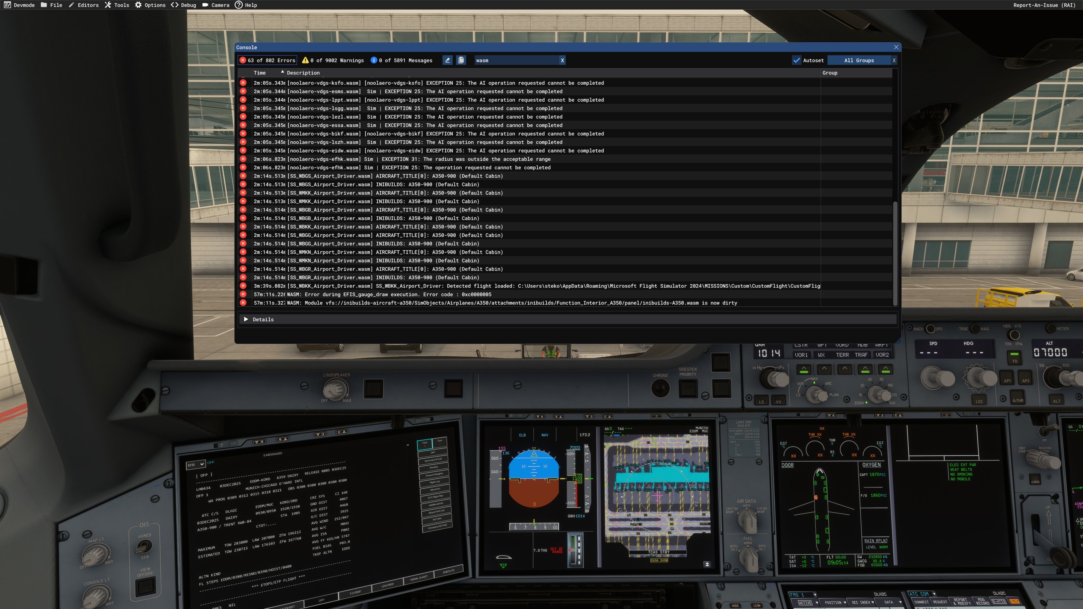Click the Help question mark icon
Viewport: 1083px width, 609px height.
click(x=238, y=5)
